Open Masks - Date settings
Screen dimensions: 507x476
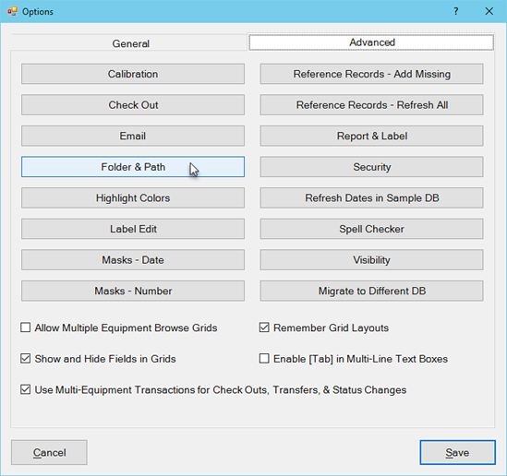[x=133, y=260]
